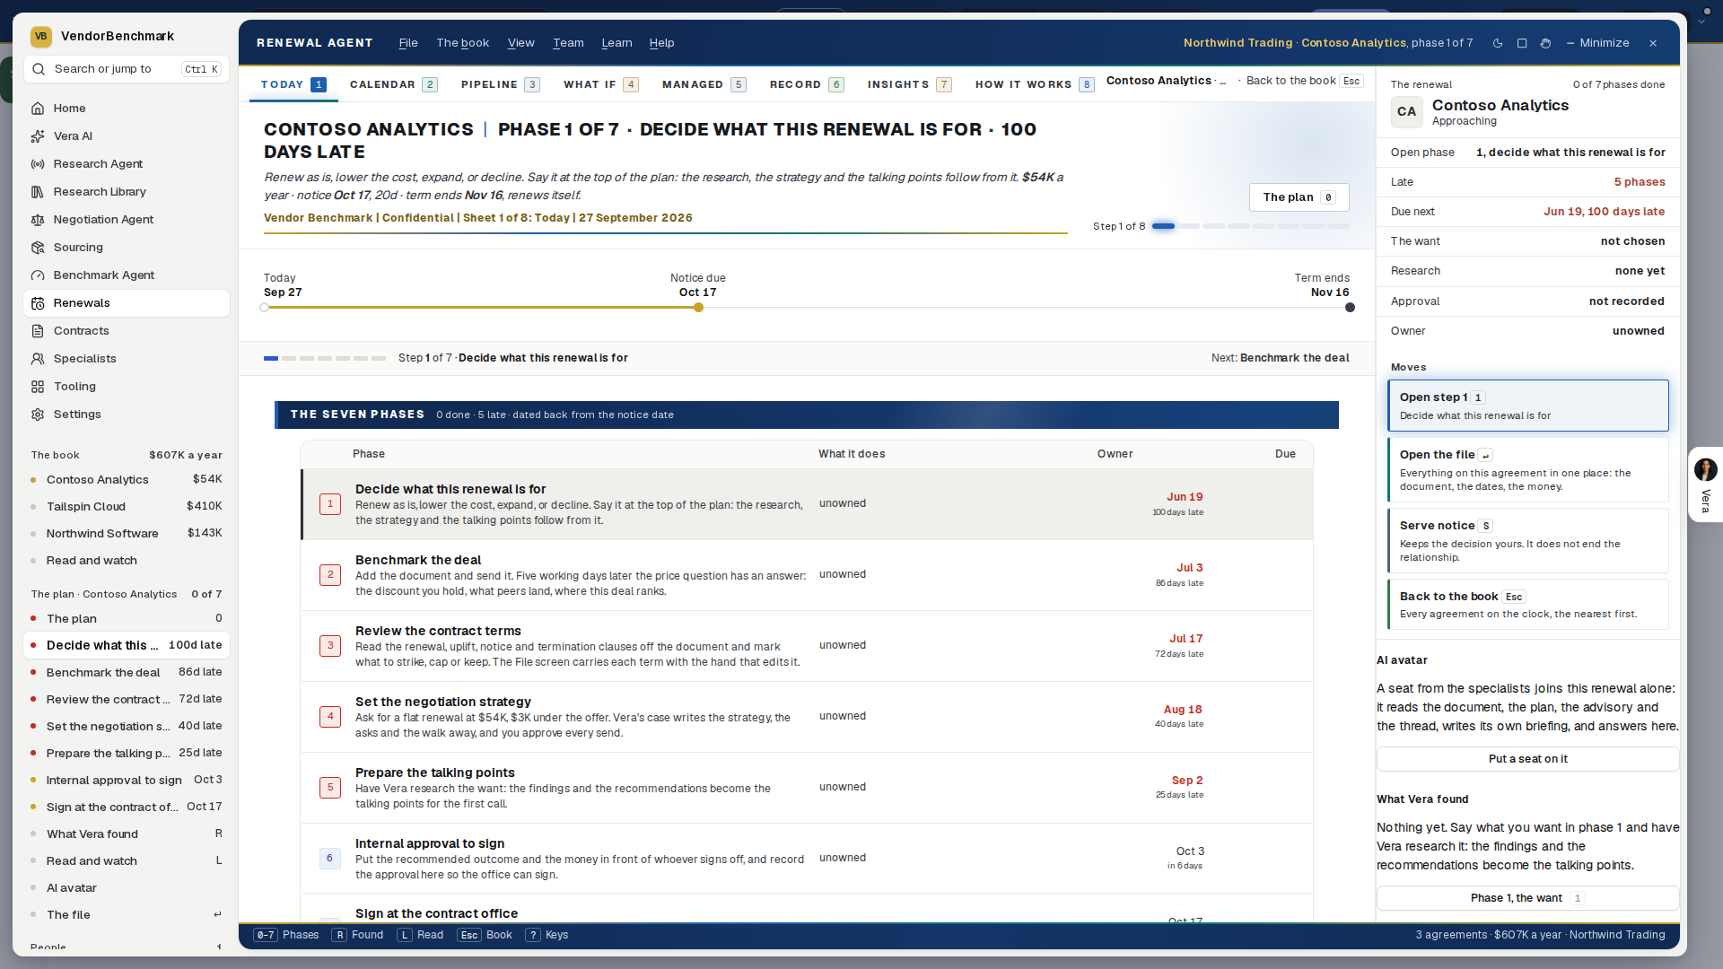
Task: Open Benchmark Agent gauge icon item
Action: (x=126, y=275)
